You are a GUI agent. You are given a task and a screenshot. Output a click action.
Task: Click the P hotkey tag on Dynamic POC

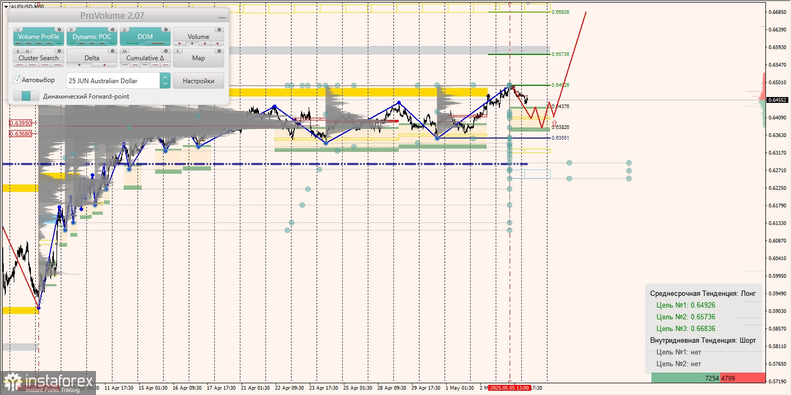click(71, 30)
